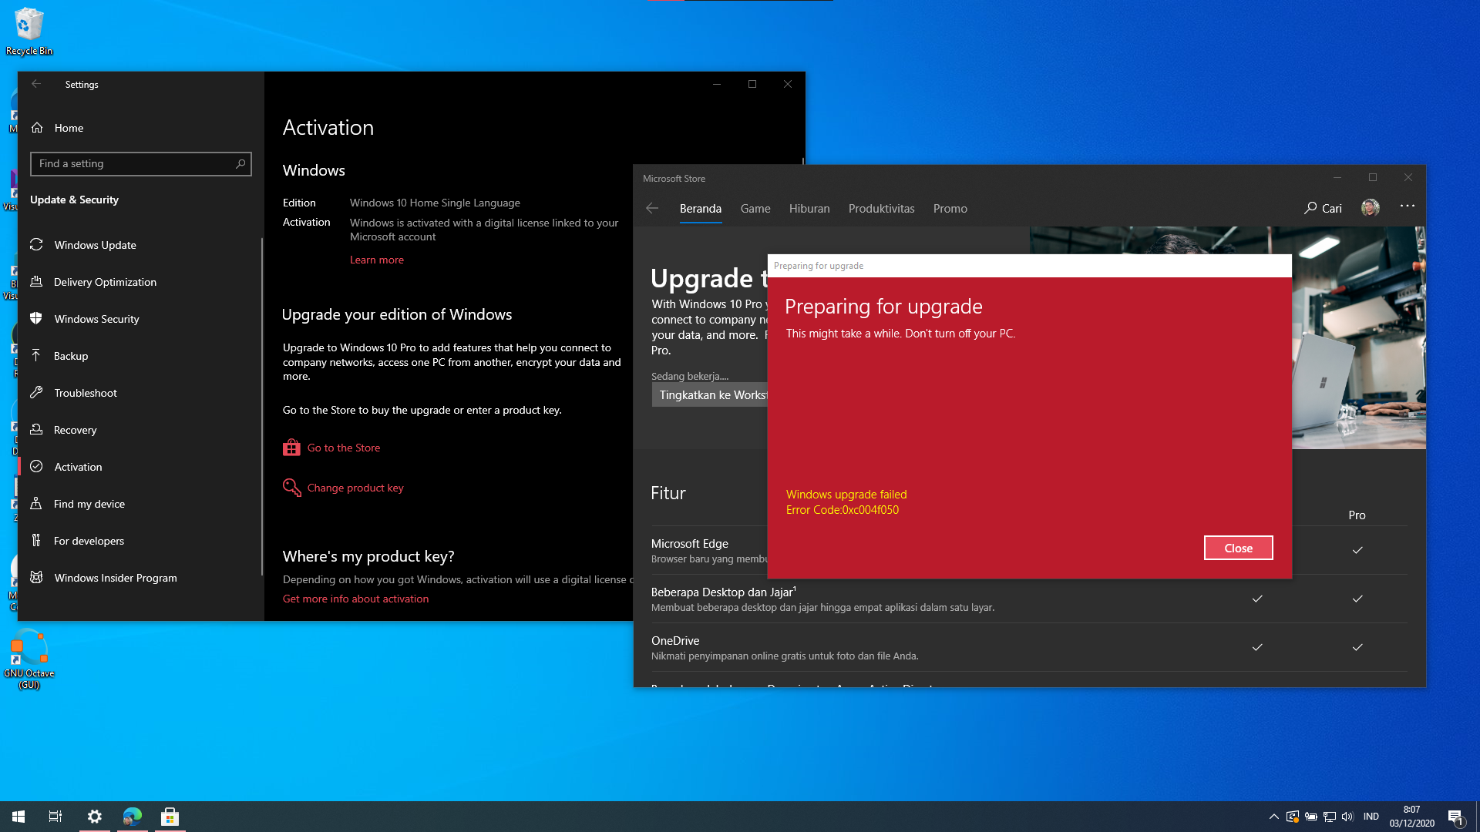Image resolution: width=1480 pixels, height=832 pixels.
Task: Open Microsoft Edge from taskbar
Action: (x=132, y=817)
